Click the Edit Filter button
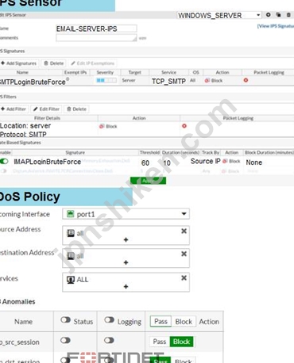The height and width of the screenshot is (363, 294). pos(46,109)
